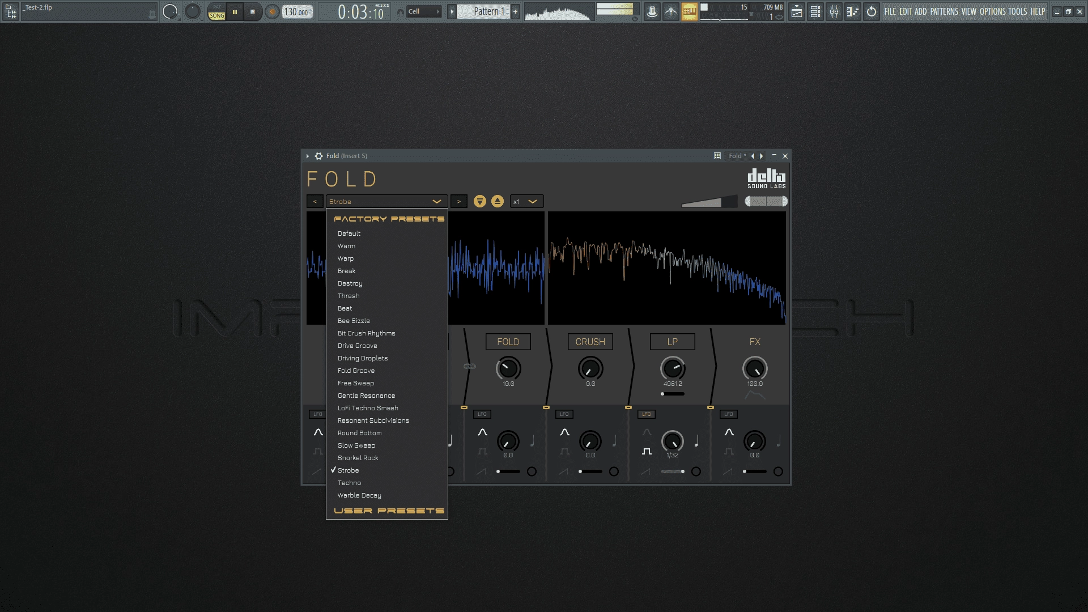Toggle the LP filter section button

pos(673,342)
